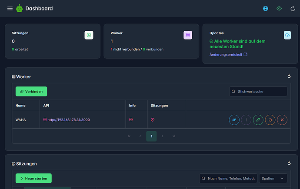Click the green robot Dashboard logo
This screenshot has height=189, width=300.
click(19, 8)
